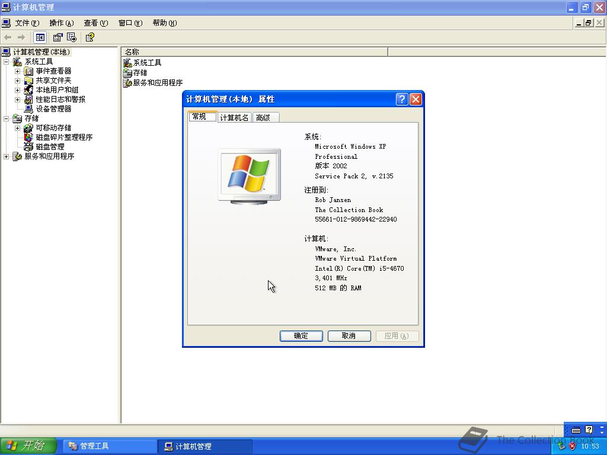Screen dimensions: 607x455
Task: Select the 事件查看器 label in tree
Action: tap(54, 71)
